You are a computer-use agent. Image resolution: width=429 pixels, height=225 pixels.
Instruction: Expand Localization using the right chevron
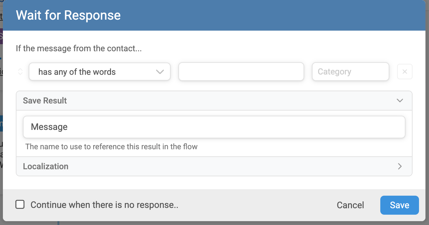tap(400, 166)
